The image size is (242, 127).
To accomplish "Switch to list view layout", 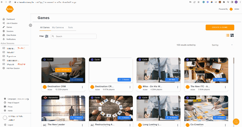I will (228, 35).
